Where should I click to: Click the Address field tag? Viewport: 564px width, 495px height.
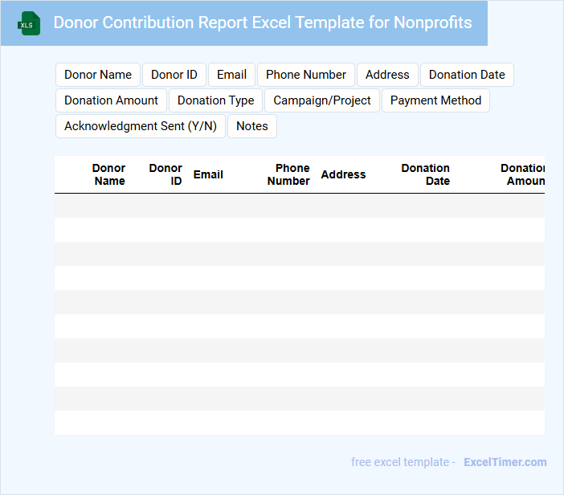387,75
